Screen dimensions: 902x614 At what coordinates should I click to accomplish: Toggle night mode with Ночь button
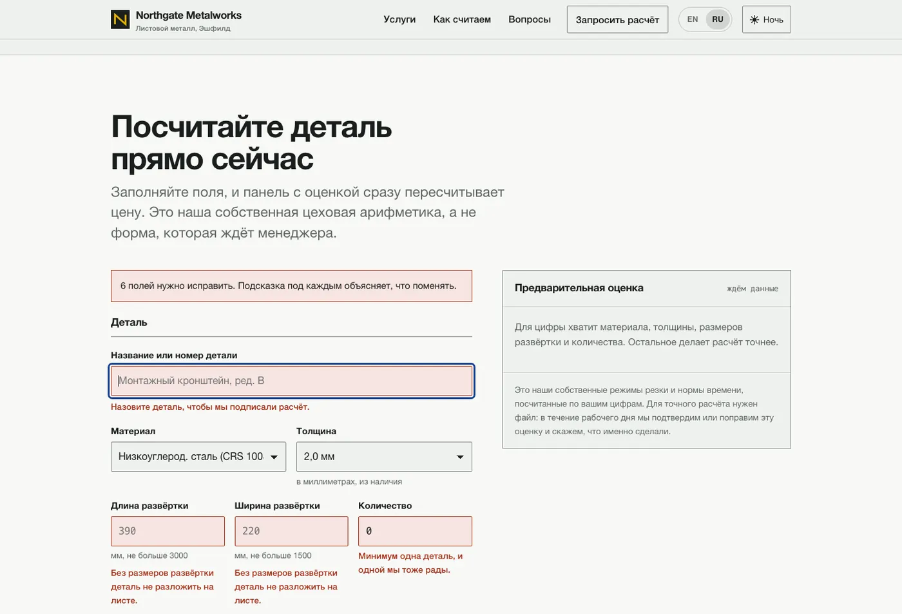[x=767, y=19]
